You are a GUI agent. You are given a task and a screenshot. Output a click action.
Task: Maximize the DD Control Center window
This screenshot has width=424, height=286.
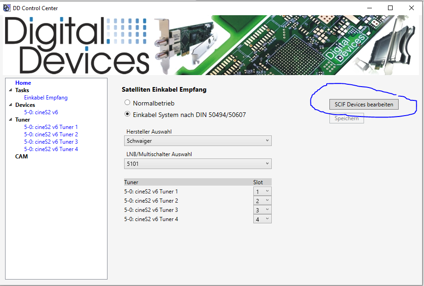[390, 8]
